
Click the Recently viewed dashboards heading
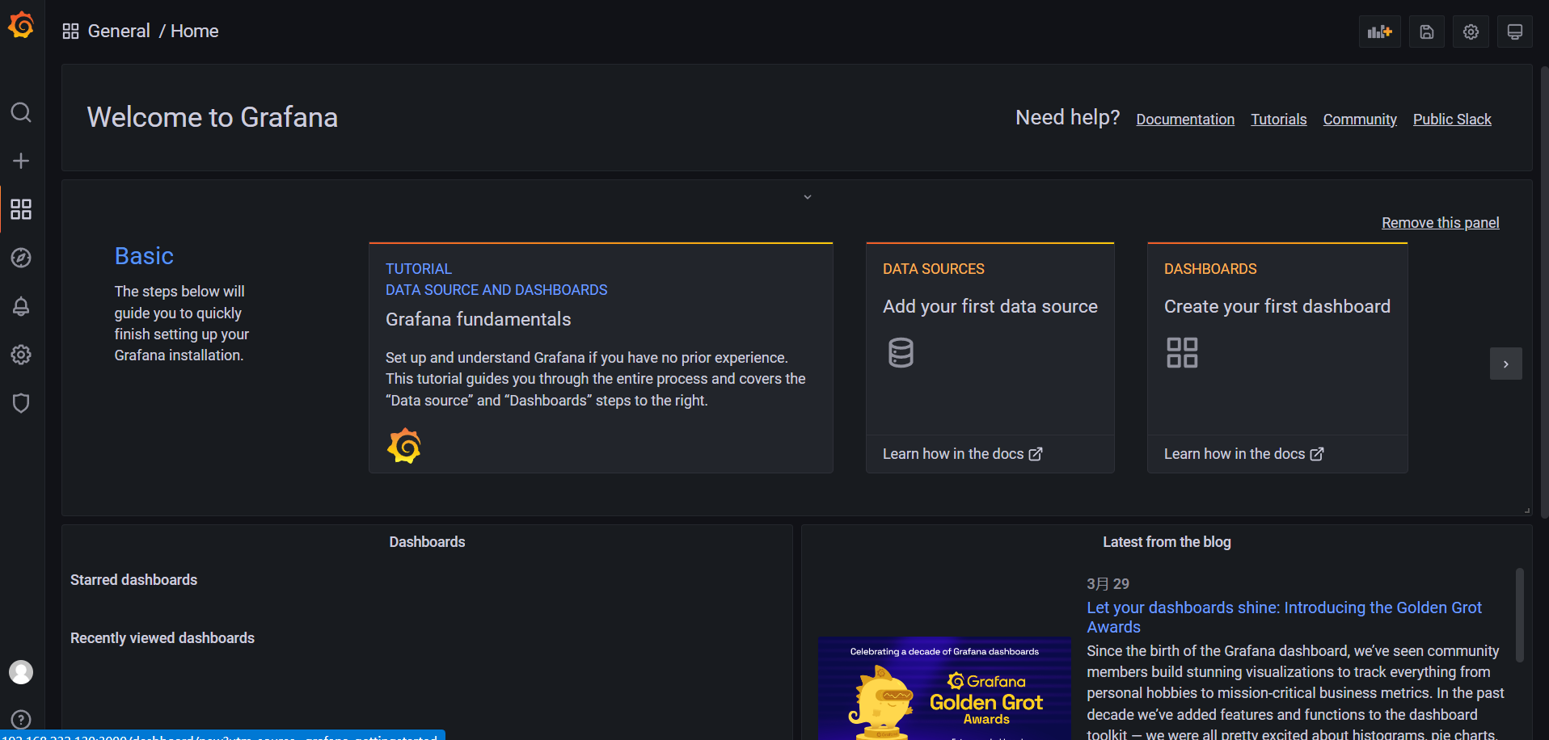click(162, 638)
